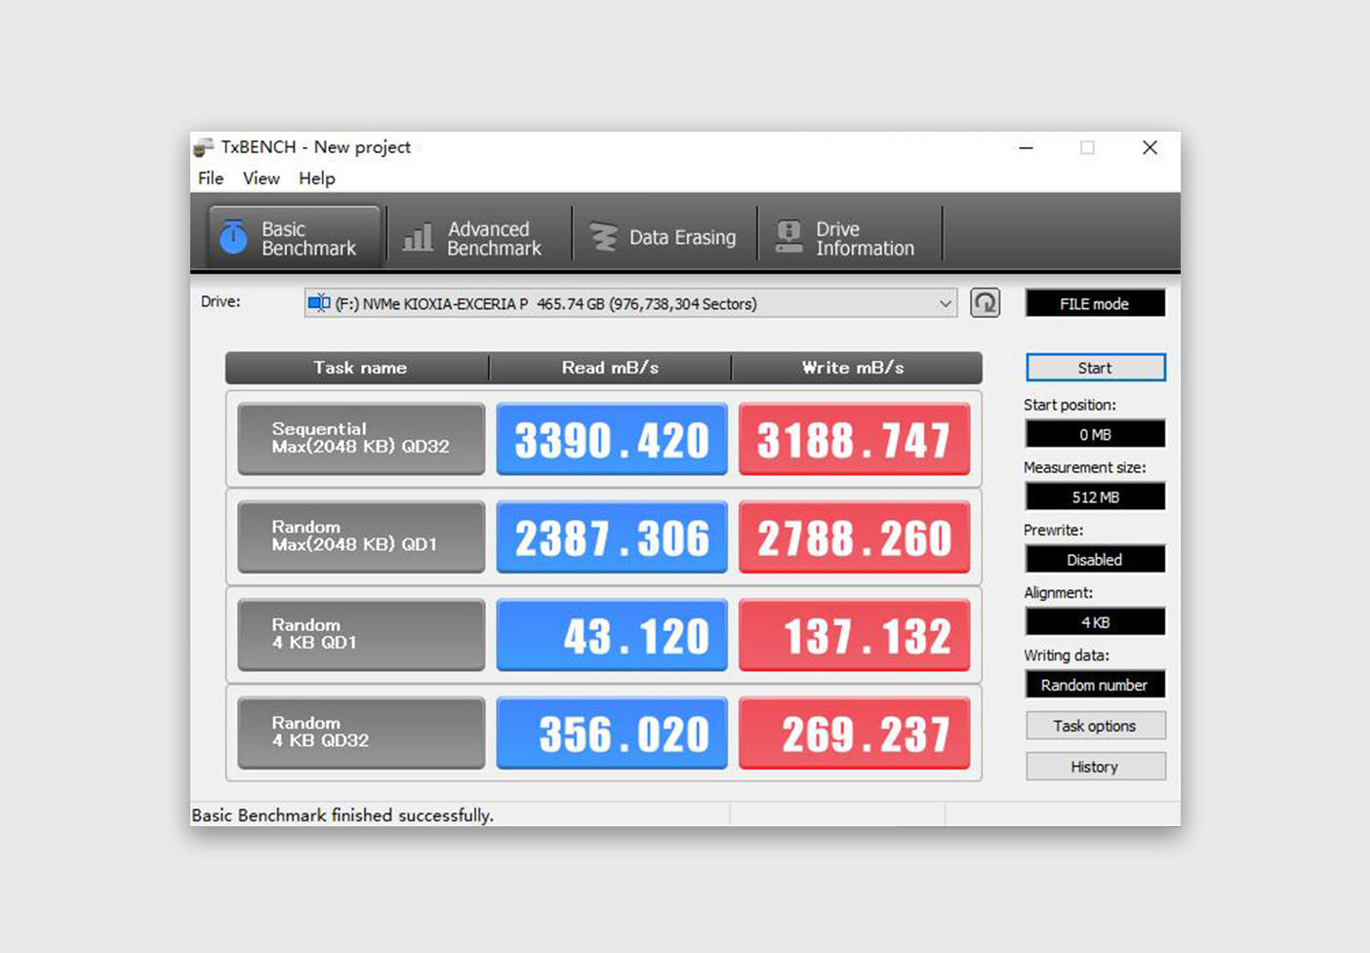This screenshot has width=1370, height=953.
Task: Click the Task options button
Action: tap(1094, 726)
